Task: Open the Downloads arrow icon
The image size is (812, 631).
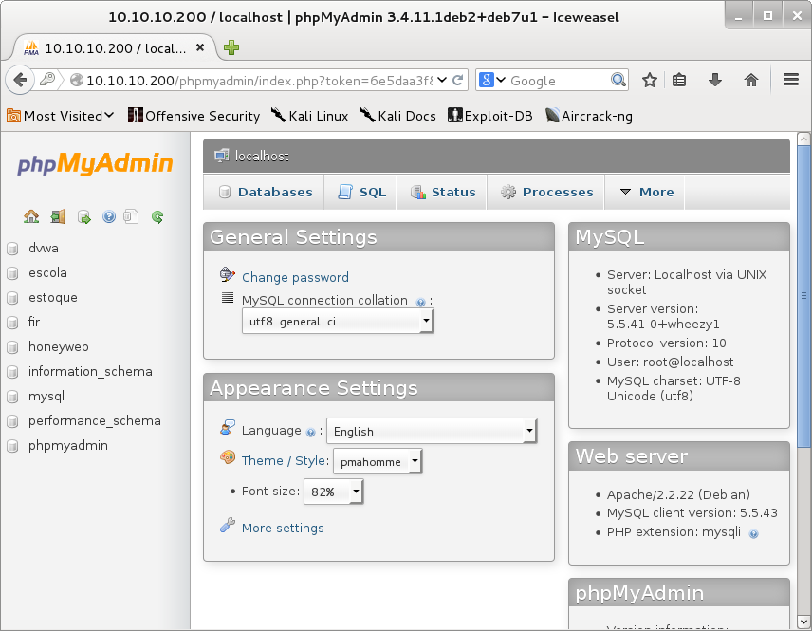Action: [715, 81]
